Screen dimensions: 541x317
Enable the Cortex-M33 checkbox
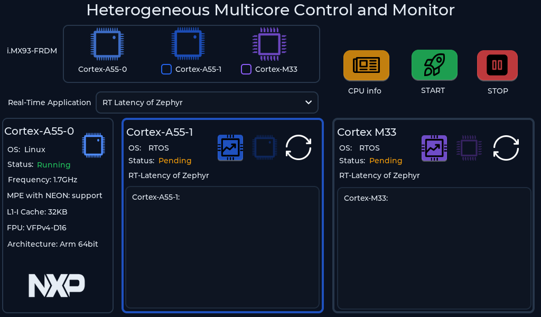click(x=246, y=69)
